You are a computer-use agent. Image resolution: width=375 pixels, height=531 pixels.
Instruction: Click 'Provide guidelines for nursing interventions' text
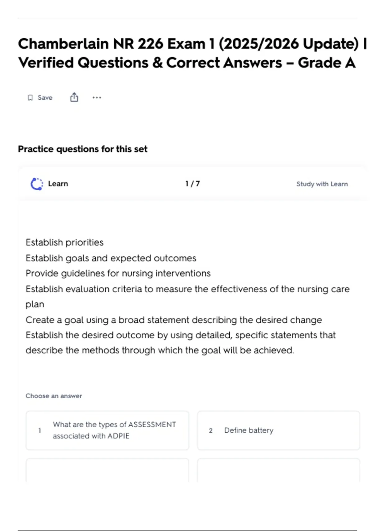click(x=118, y=273)
